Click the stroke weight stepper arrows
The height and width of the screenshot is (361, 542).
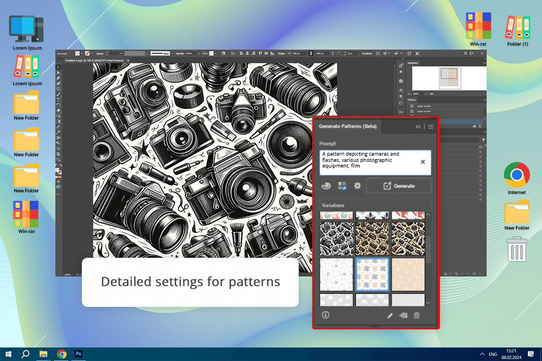pos(107,53)
